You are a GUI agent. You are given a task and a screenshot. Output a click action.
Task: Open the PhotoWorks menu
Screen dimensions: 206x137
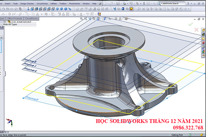tap(75, 4)
